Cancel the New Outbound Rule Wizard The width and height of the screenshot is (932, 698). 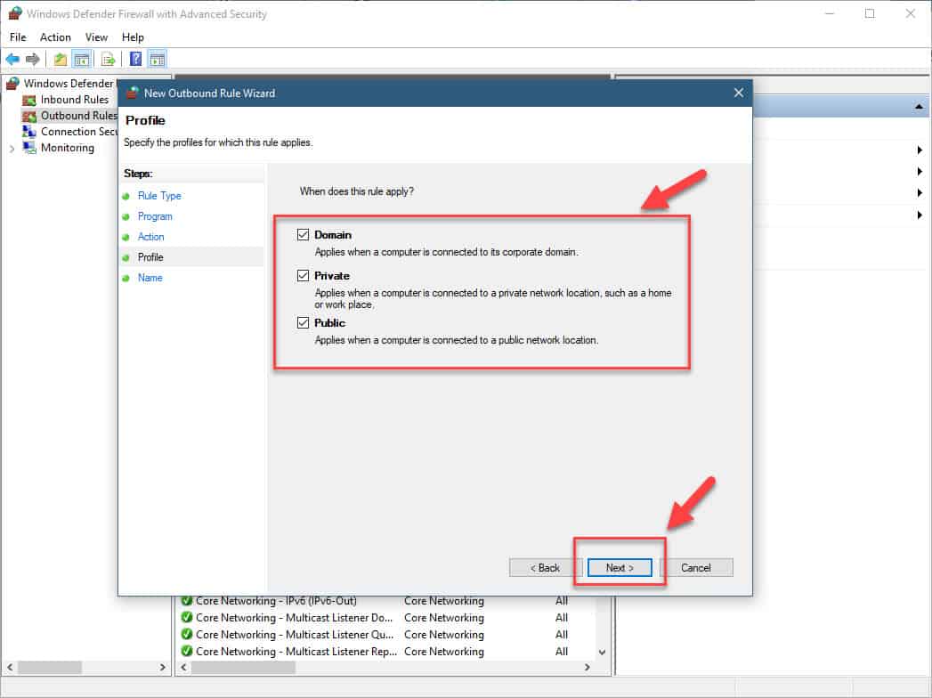click(696, 568)
